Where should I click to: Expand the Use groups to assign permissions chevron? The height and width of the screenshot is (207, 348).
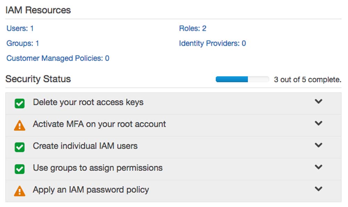[x=318, y=167]
